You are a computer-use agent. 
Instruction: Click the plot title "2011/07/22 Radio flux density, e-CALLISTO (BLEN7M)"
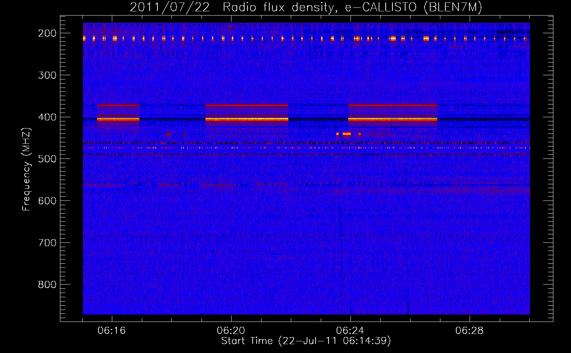pyautogui.click(x=306, y=7)
